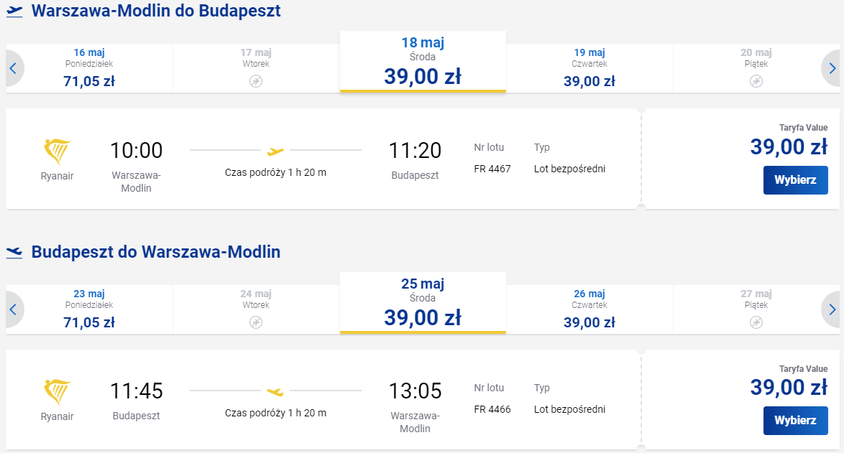
Task: Select 19 maj Czwartek outbound tab
Action: [x=590, y=68]
